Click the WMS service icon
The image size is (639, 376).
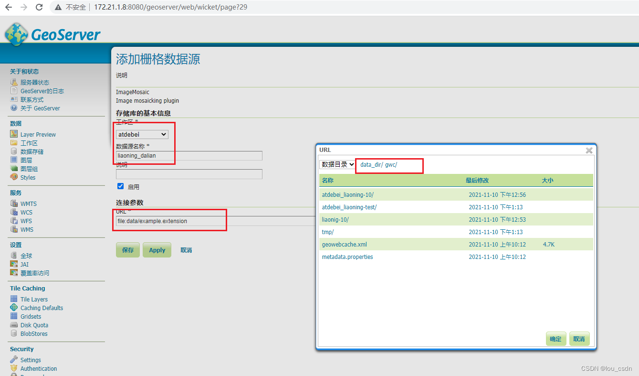(x=14, y=229)
